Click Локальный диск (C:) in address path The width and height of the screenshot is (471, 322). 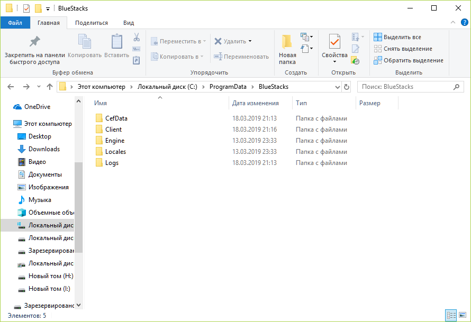(x=167, y=87)
